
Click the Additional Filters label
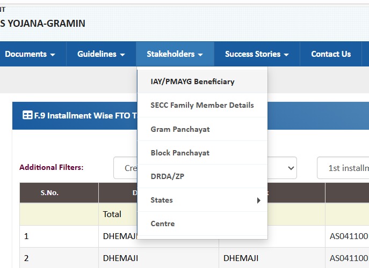pos(52,167)
